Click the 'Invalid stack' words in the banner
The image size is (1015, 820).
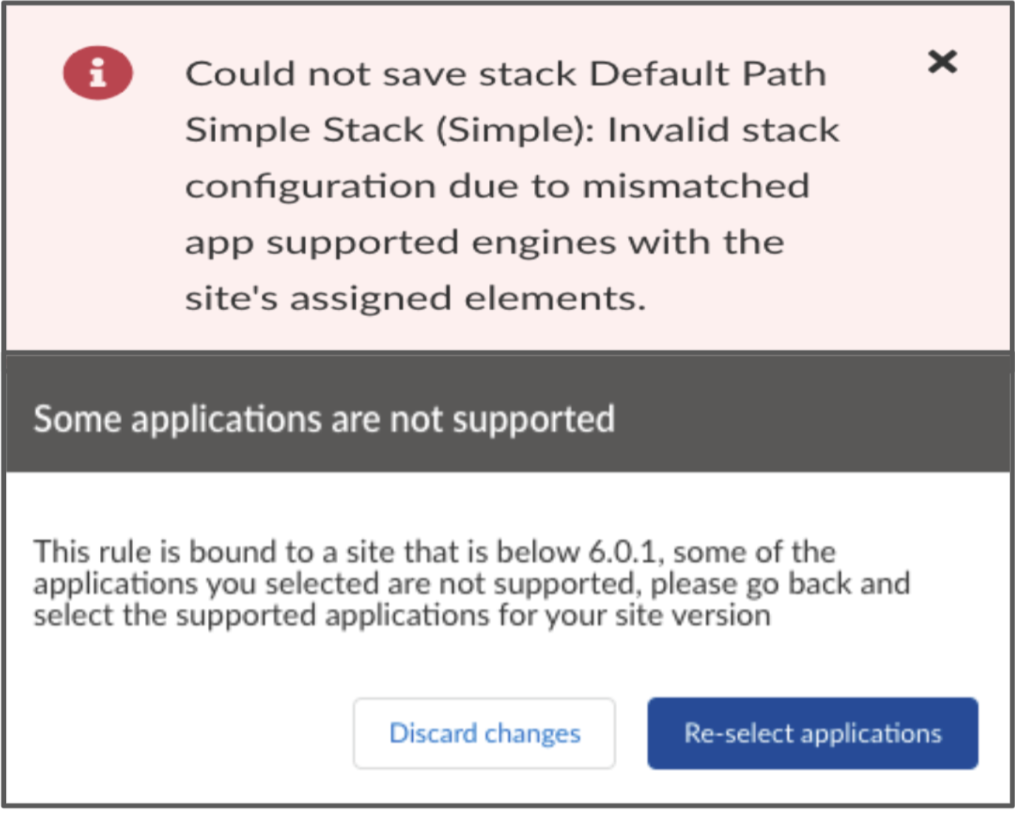click(723, 130)
